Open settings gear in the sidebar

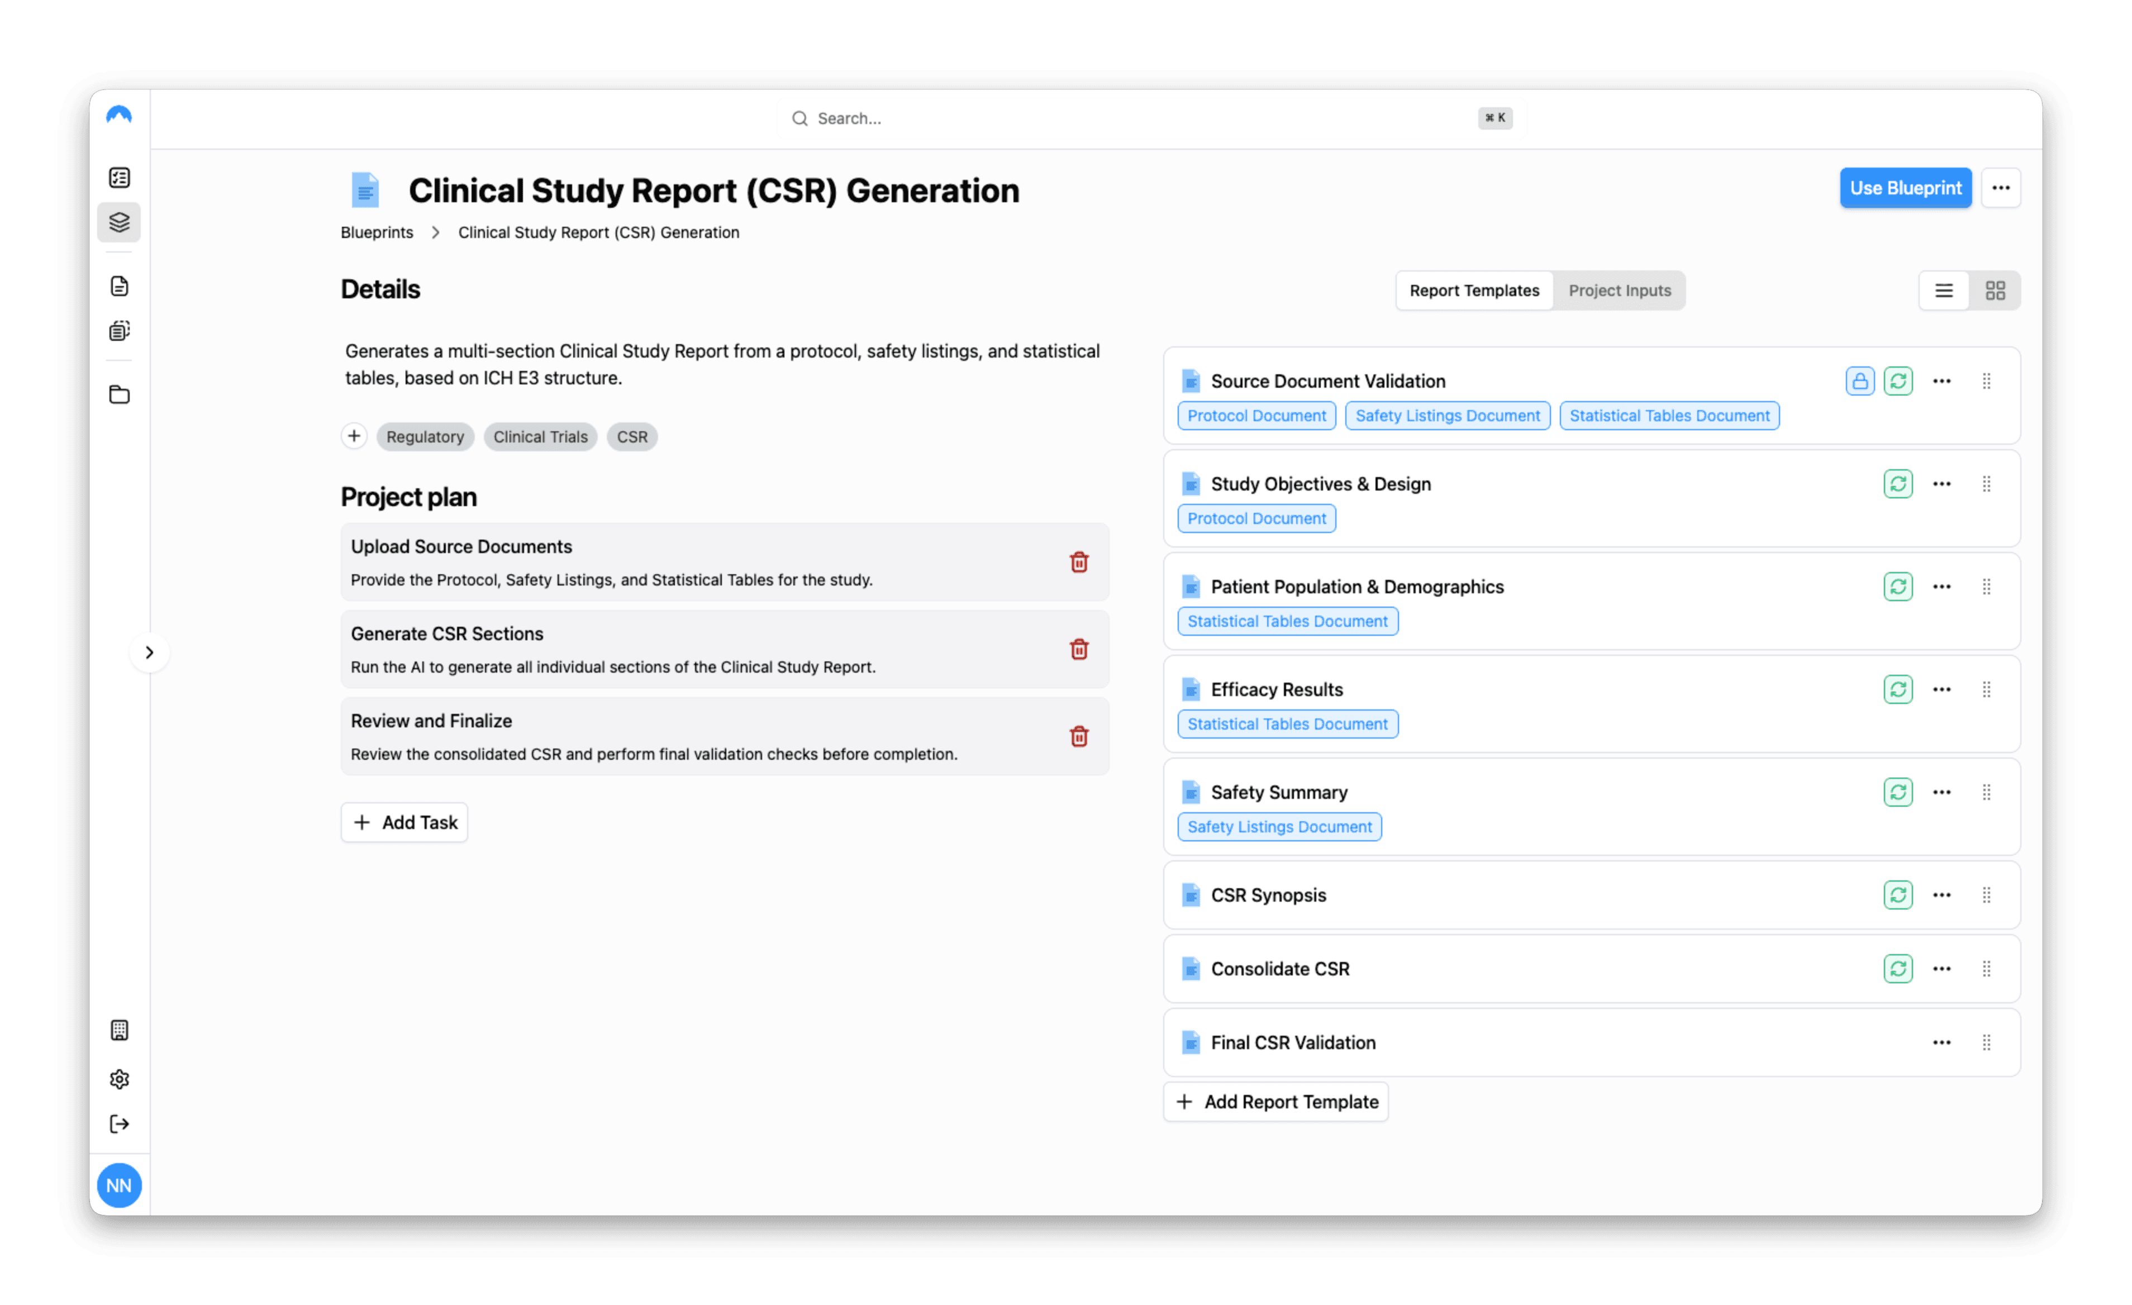[x=120, y=1078]
